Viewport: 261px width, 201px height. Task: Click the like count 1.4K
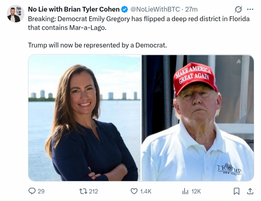pos(146,191)
